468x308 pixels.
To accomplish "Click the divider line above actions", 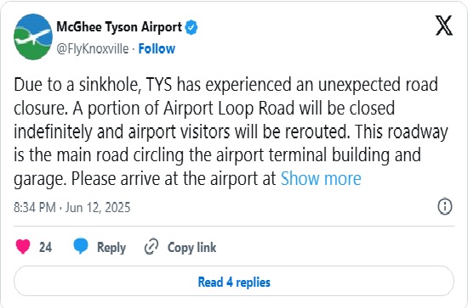I will [234, 227].
